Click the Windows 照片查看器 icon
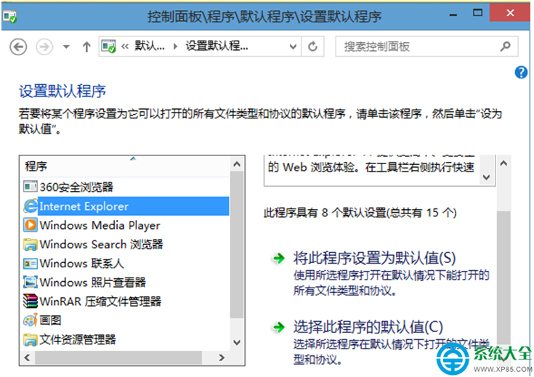The width and height of the screenshot is (534, 377). pos(30,283)
